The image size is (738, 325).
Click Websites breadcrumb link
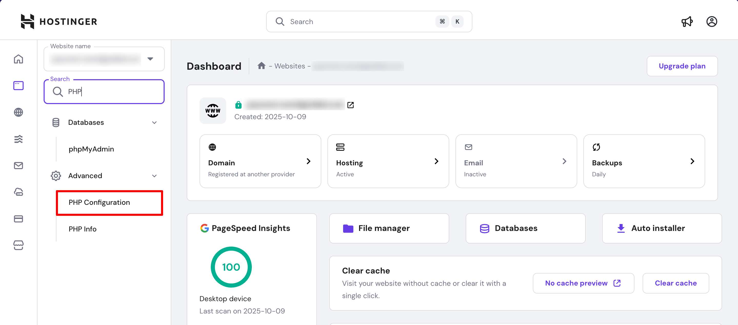pyautogui.click(x=290, y=66)
